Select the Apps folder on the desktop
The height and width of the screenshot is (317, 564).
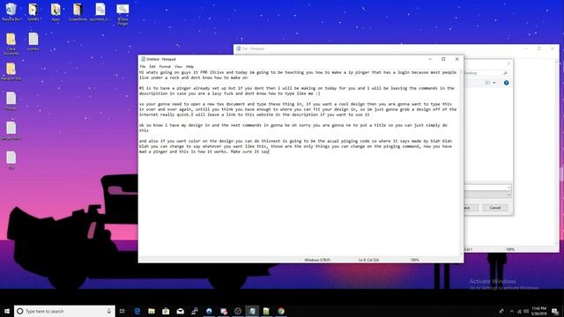click(x=56, y=11)
